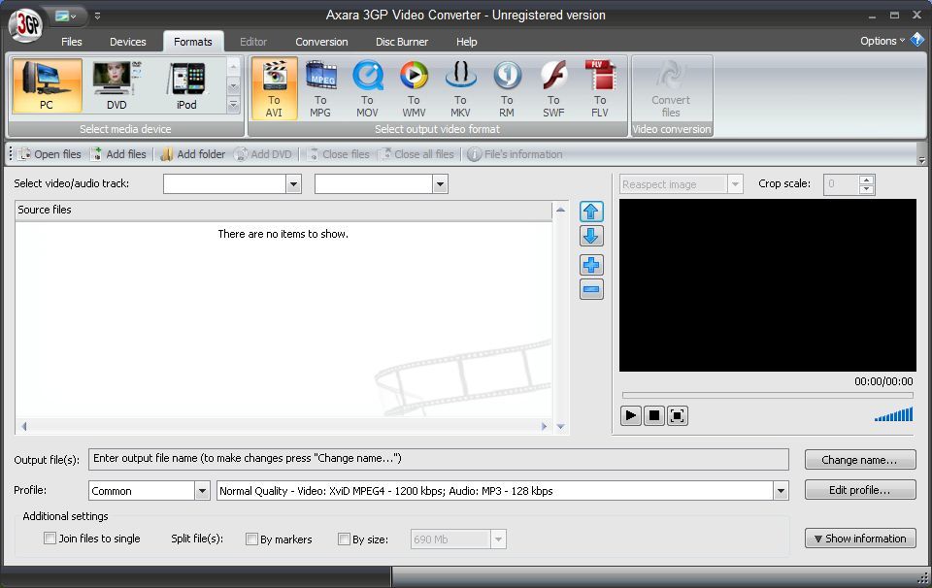Open the Reaspect image dropdown

point(735,184)
